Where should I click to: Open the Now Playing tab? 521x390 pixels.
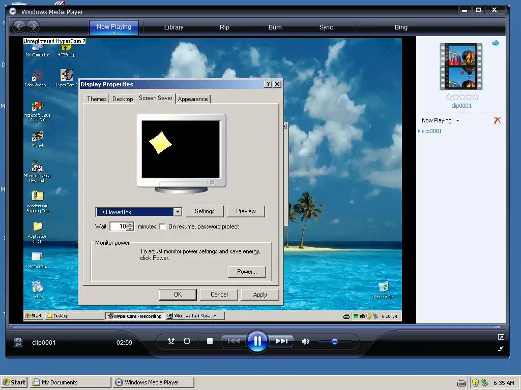tap(114, 27)
